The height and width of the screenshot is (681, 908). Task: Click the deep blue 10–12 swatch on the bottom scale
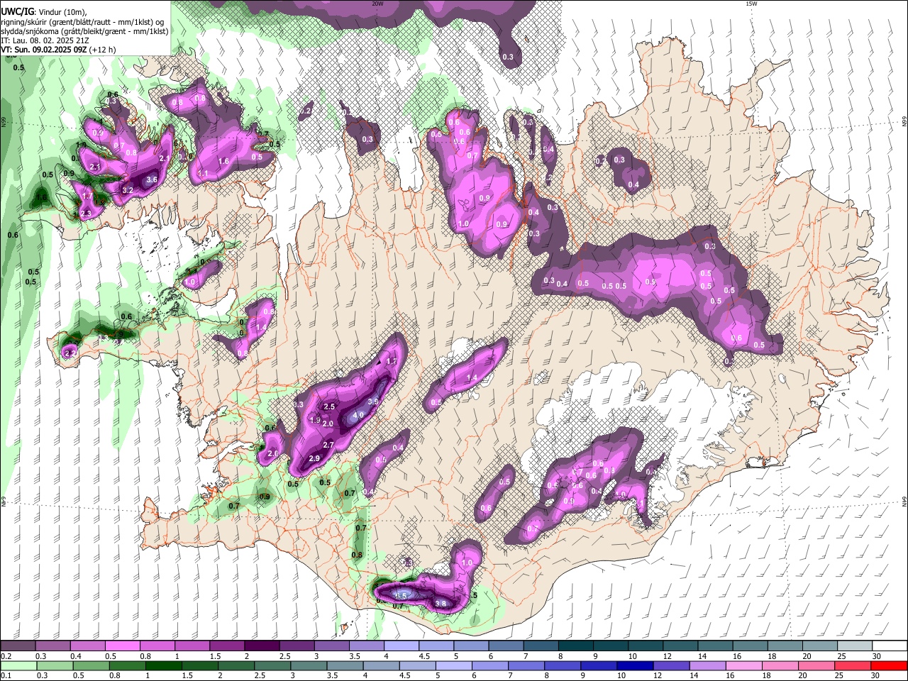[635, 665]
